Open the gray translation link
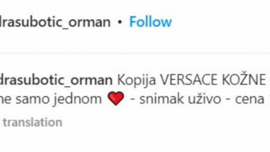 33,122
